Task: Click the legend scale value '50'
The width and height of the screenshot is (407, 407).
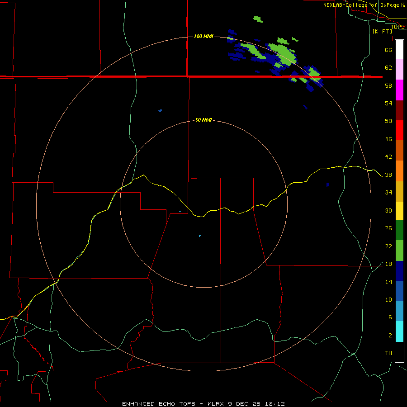Action: click(388, 121)
